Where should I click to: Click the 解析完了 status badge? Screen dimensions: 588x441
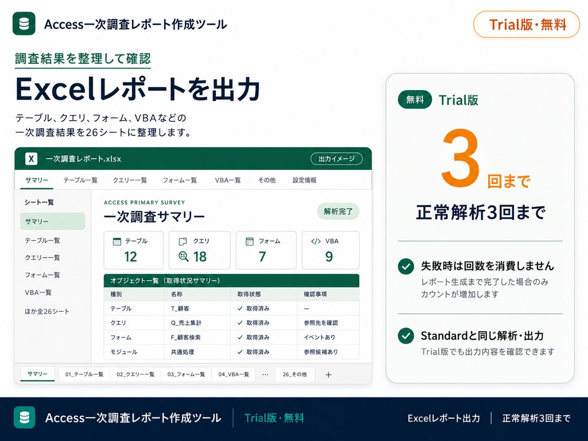pos(338,211)
